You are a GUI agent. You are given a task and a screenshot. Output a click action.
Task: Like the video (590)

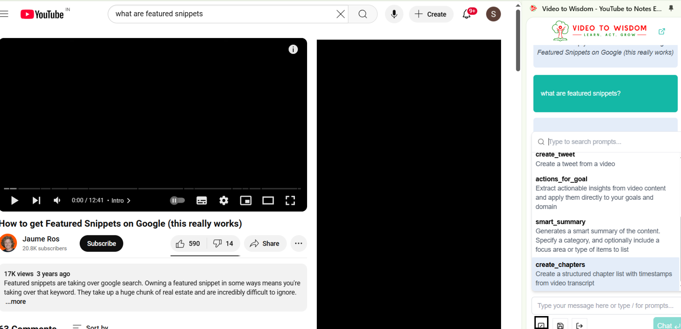(x=188, y=244)
